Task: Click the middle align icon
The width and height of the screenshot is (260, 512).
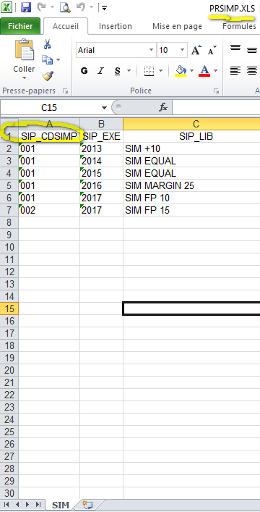Action: [x=252, y=50]
